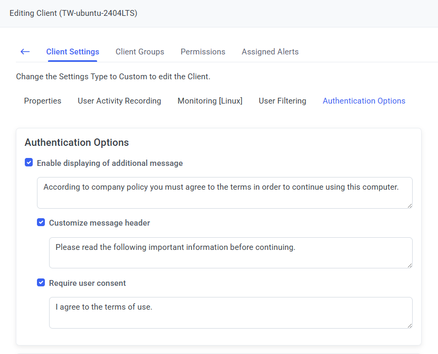The image size is (438, 354).
Task: Select the Authentication Options sub-tab
Action: (364, 101)
